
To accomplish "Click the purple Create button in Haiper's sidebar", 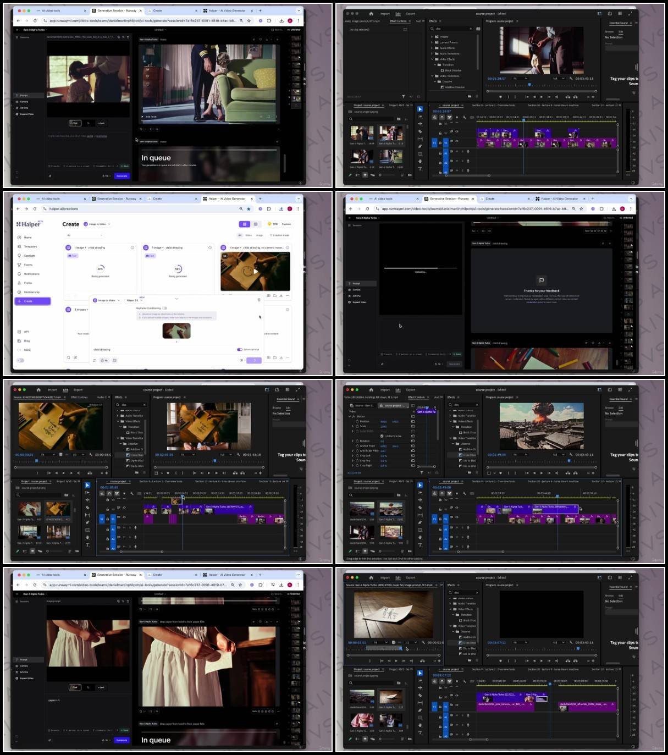I will pyautogui.click(x=33, y=301).
